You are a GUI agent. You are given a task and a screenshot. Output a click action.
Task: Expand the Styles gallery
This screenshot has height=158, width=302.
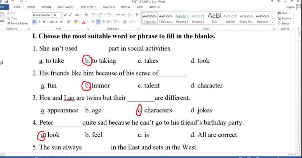[273, 22]
